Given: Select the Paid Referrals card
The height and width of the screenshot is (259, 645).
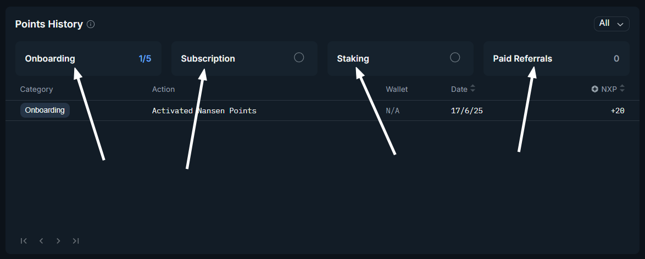Looking at the screenshot, I should click(556, 58).
